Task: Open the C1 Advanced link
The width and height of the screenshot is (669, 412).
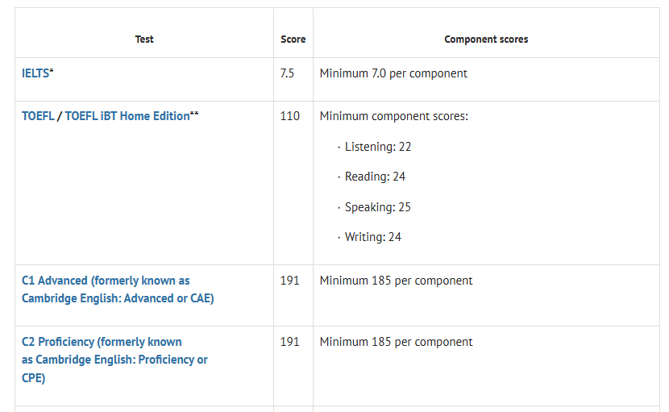Action: pos(106,281)
